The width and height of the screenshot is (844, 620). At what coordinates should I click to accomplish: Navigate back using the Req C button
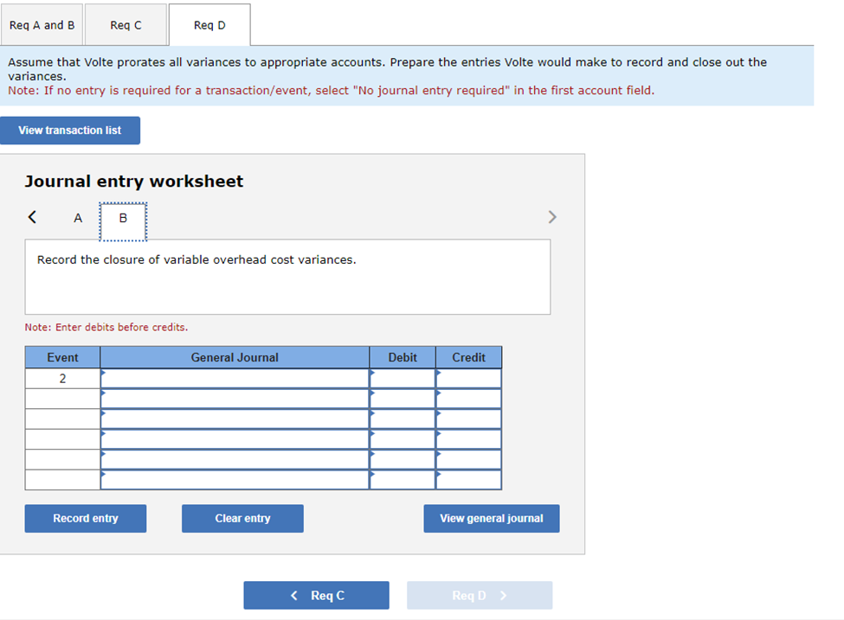point(316,595)
